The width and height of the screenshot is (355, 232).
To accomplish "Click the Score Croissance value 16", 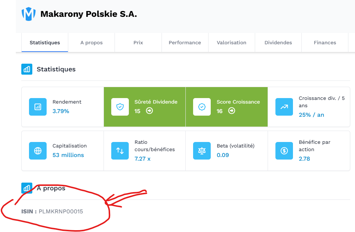I will 220,111.
